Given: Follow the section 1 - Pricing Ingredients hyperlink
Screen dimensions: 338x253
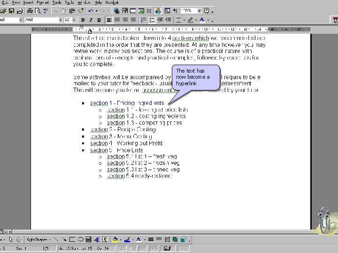Looking at the screenshot, I should click(127, 103).
